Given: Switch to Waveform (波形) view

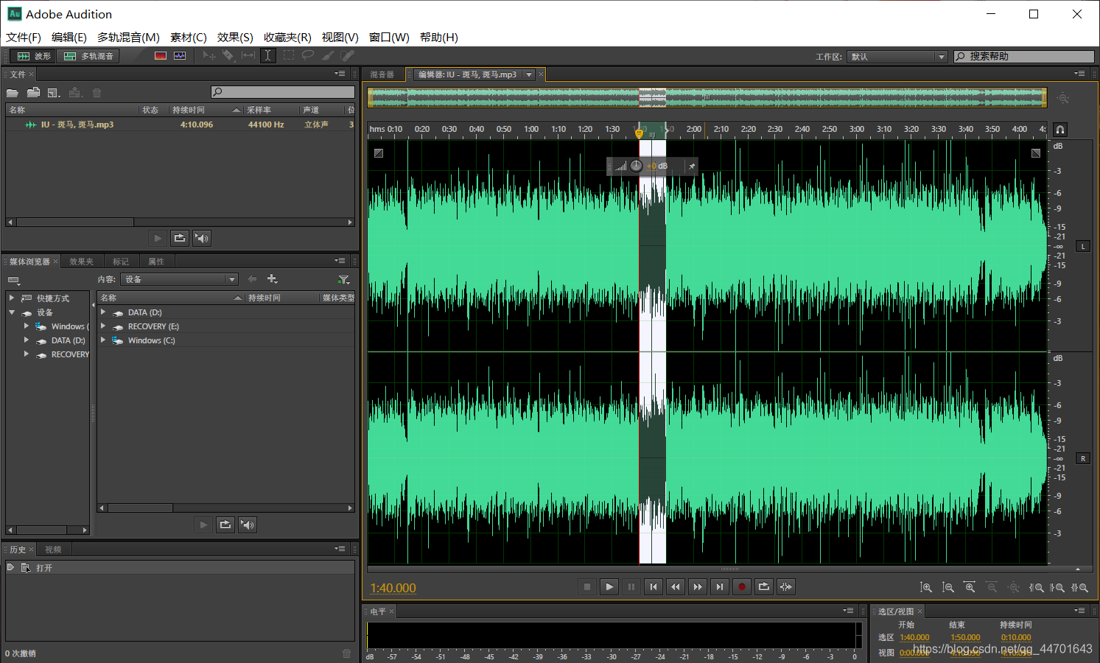Looking at the screenshot, I should pos(33,56).
